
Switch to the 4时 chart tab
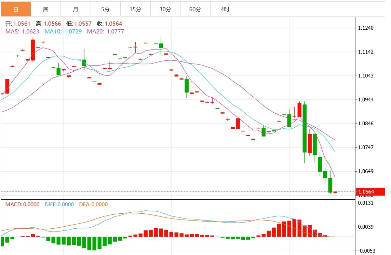coord(225,9)
